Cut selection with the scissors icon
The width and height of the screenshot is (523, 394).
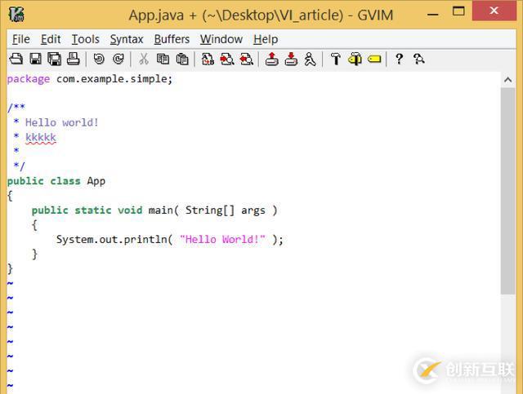pos(144,59)
